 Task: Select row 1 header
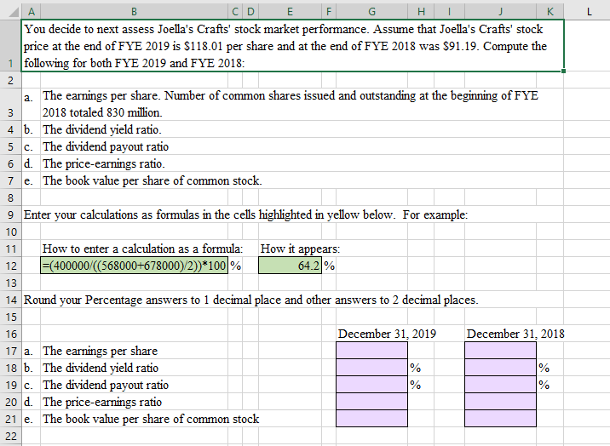coord(11,45)
